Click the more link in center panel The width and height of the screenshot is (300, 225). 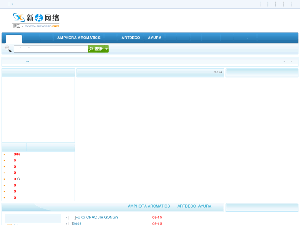tap(218, 72)
